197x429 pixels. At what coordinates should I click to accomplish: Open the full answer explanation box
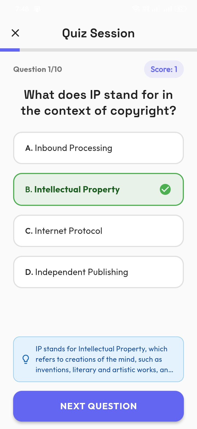(99, 359)
